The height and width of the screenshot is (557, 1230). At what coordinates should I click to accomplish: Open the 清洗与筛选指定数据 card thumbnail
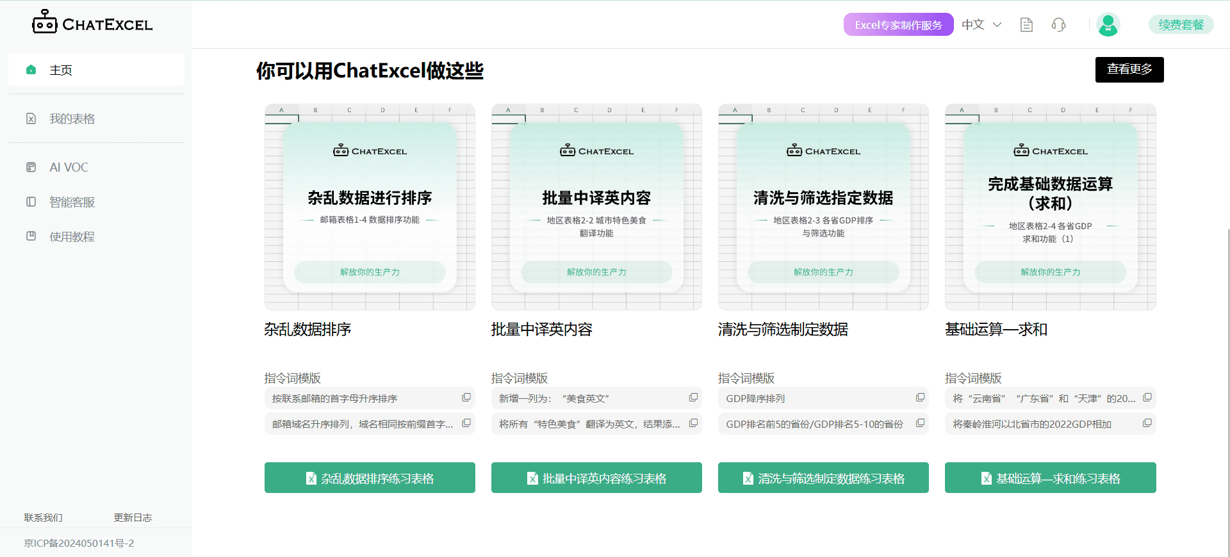[823, 207]
